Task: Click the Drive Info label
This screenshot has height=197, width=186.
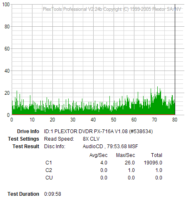Action: 28,131
